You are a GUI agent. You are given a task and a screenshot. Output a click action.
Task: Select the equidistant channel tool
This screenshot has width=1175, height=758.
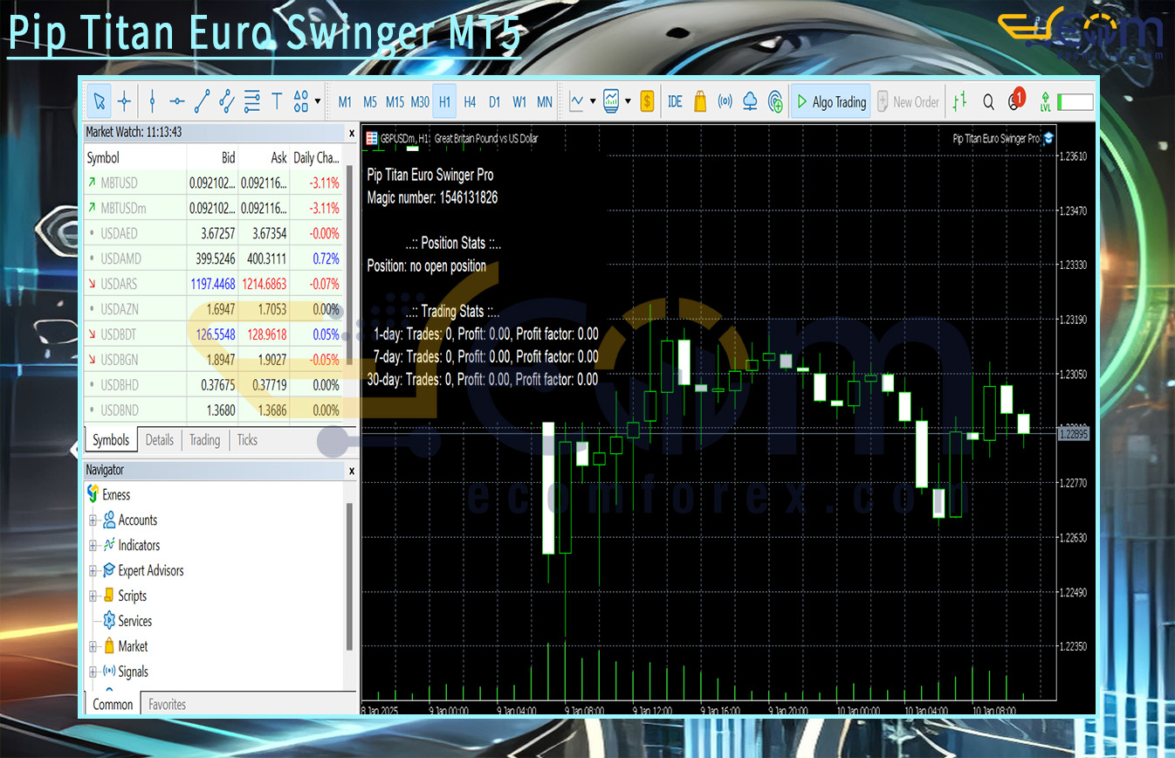tap(227, 102)
